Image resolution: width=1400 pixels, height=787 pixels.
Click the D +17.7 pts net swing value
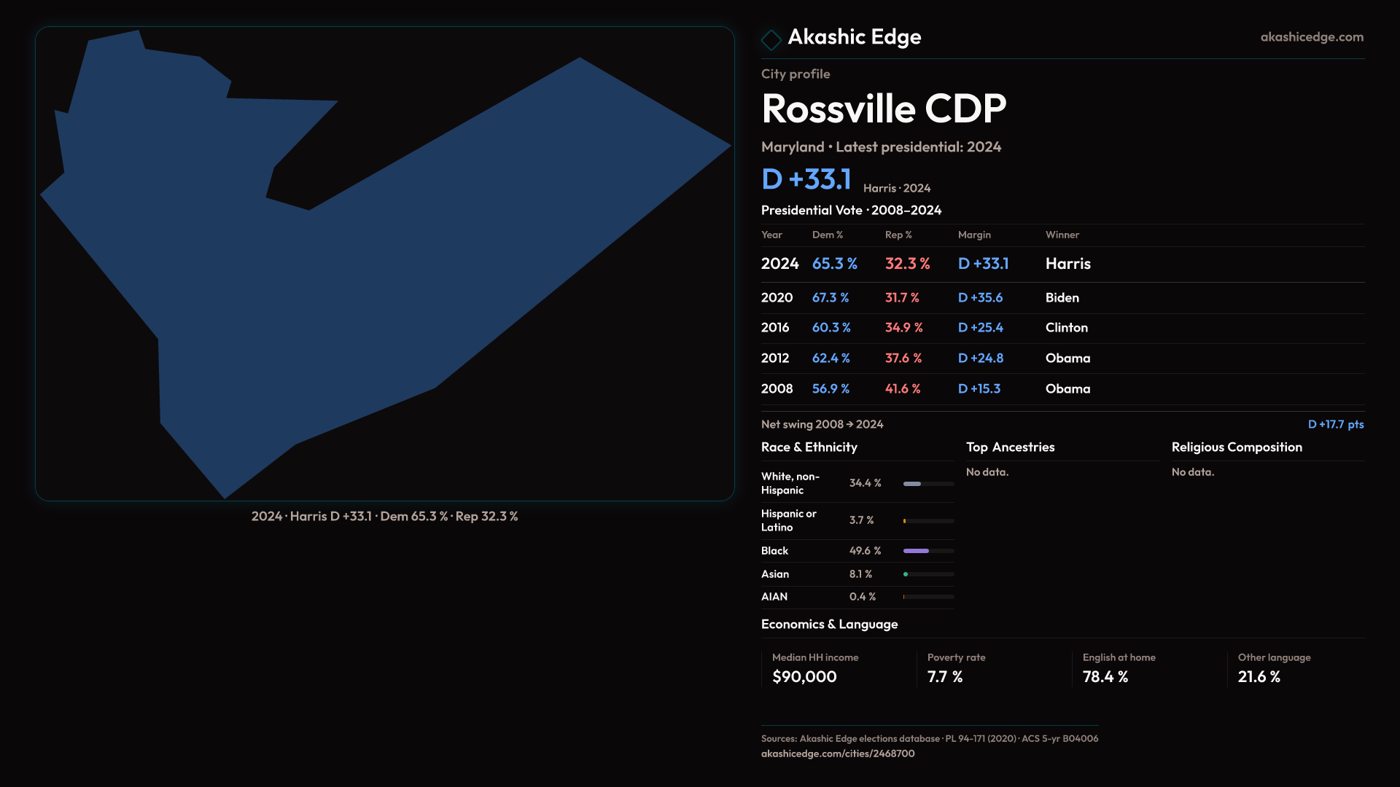1334,424
